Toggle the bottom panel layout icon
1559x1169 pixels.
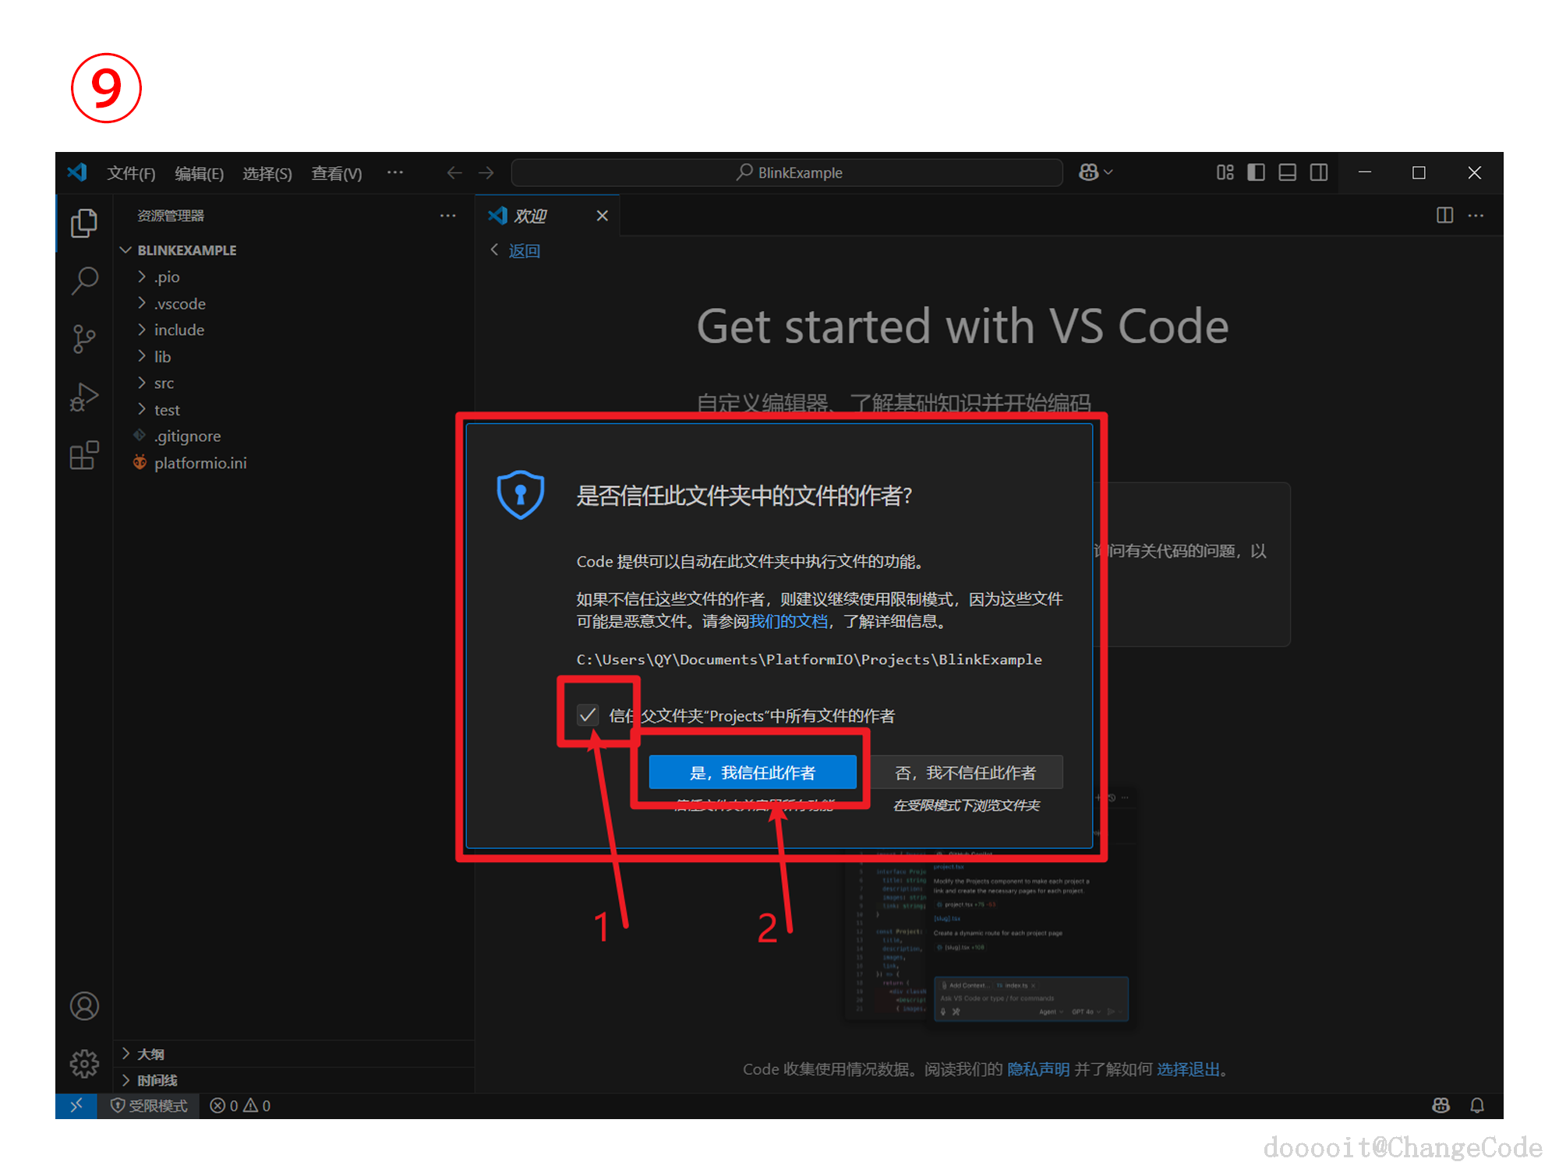coord(1287,172)
